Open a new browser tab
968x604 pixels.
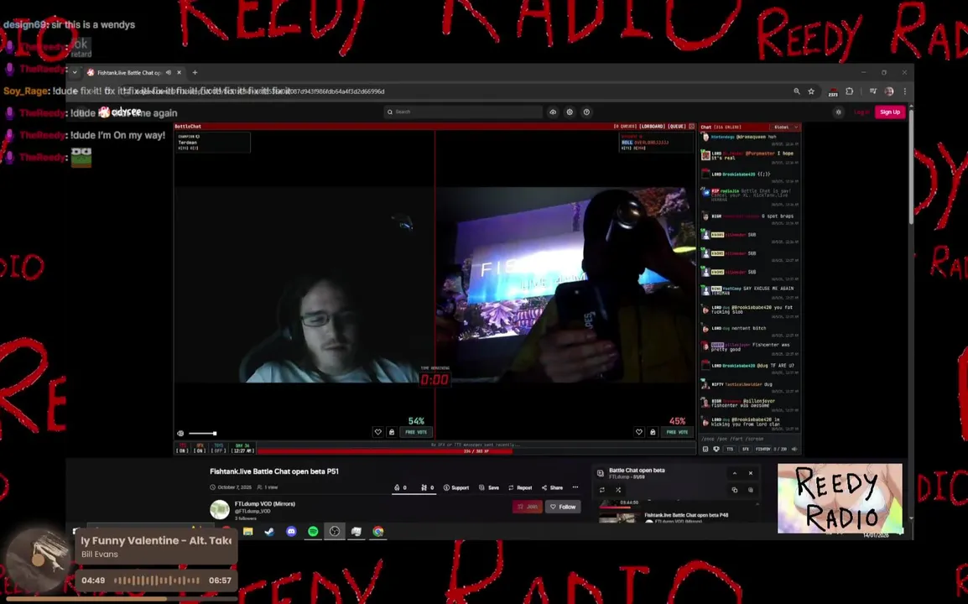(195, 72)
